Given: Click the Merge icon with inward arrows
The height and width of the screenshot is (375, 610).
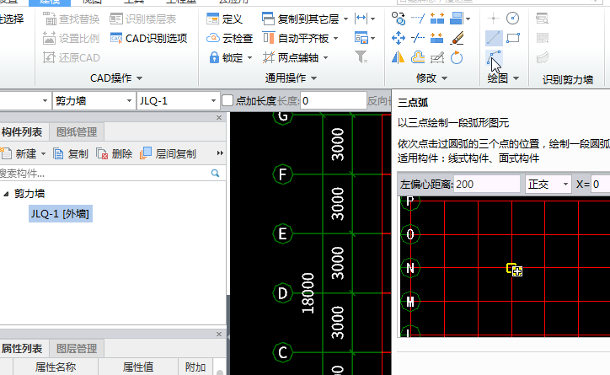Looking at the screenshot, I should click(437, 38).
